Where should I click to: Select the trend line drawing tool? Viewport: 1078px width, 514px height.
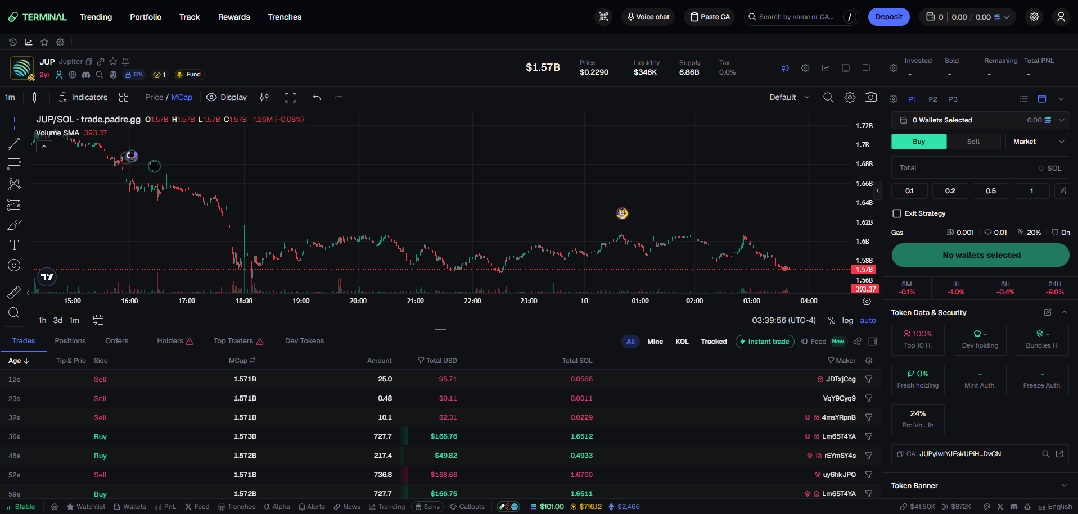[14, 144]
